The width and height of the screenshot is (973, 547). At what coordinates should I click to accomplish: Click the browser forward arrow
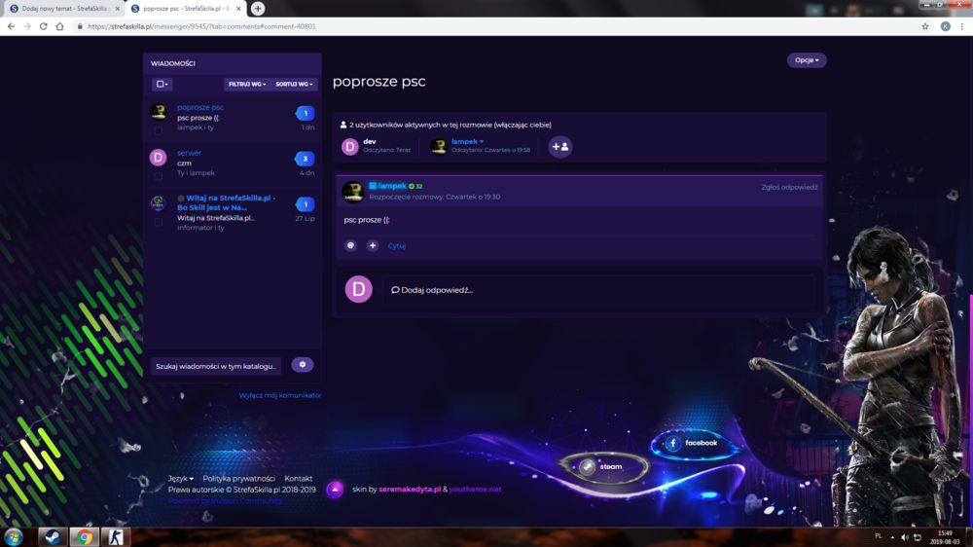[27, 26]
